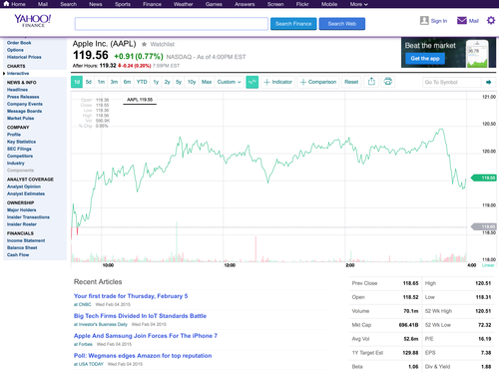Image resolution: width=499 pixels, height=373 pixels.
Task: Open Message Boards sidebar link
Action: point(24,111)
